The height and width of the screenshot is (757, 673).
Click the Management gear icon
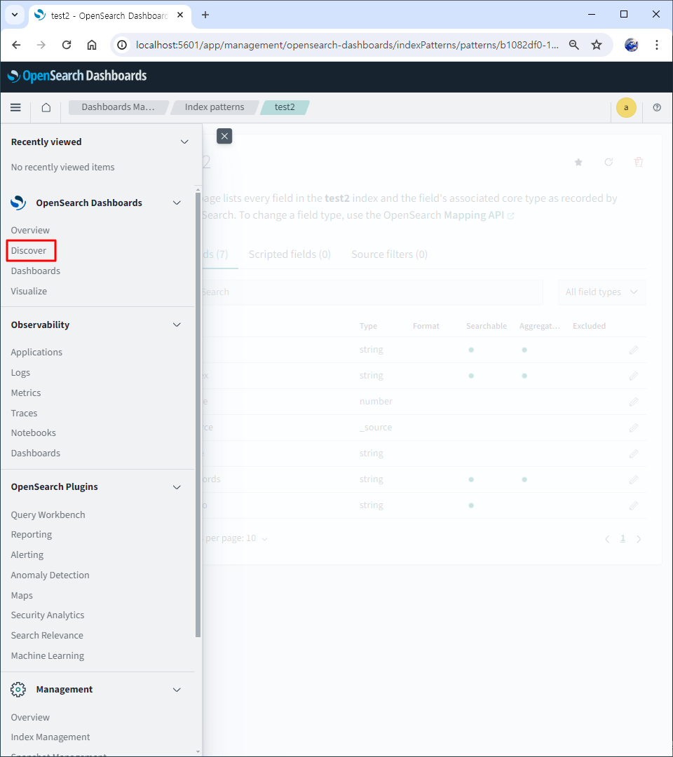pos(18,690)
